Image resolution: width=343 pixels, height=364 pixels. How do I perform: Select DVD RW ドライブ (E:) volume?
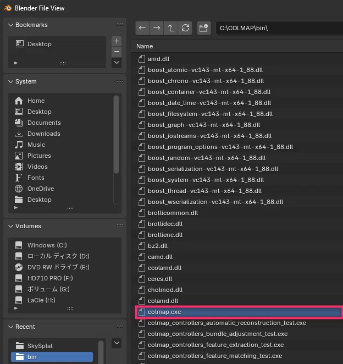pyautogui.click(x=65, y=267)
